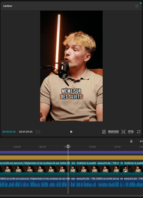Click the current timecode 00:00:51:18
This screenshot has width=143, height=198.
tap(9, 132)
